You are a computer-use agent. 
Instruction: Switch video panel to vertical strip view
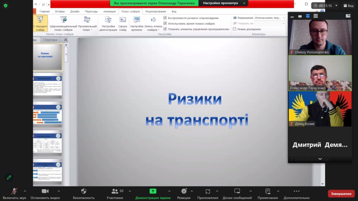[x=308, y=16]
